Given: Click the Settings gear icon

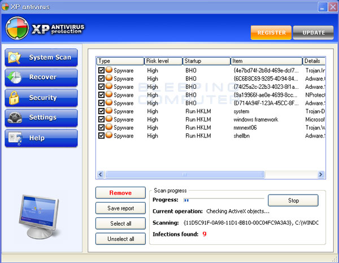Looking at the screenshot, I should (15, 118).
